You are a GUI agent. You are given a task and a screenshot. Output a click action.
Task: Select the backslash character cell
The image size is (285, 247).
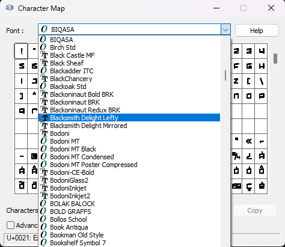coord(262,81)
